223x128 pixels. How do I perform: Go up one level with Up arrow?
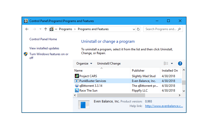click(45, 29)
